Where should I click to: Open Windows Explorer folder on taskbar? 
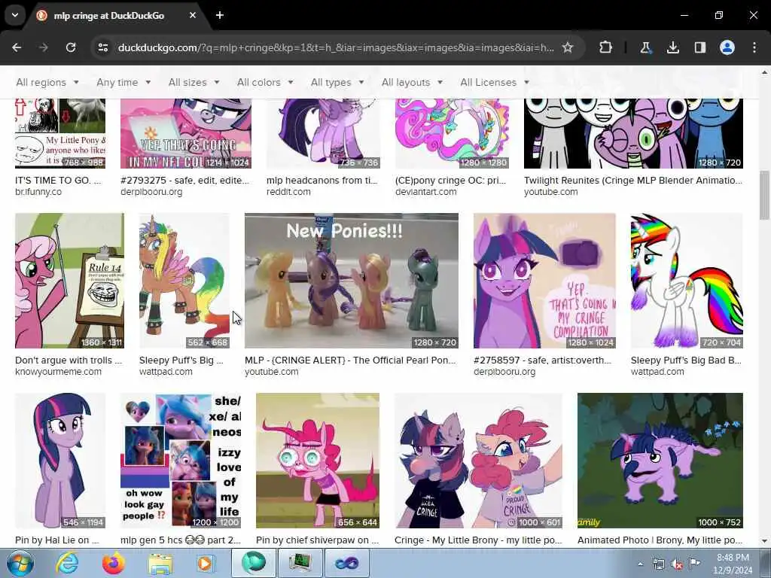tap(160, 564)
